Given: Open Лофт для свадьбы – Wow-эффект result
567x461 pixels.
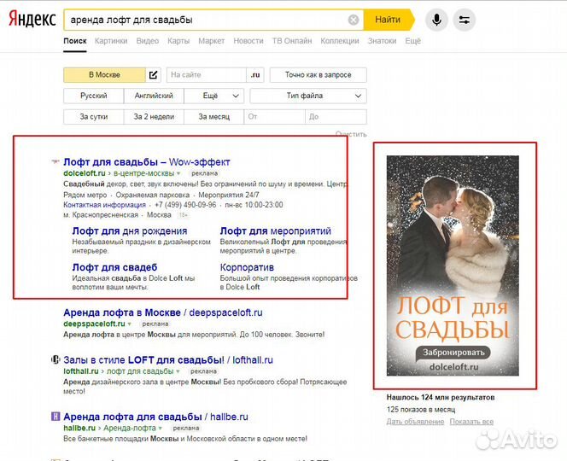Looking at the screenshot, I should click(147, 162).
